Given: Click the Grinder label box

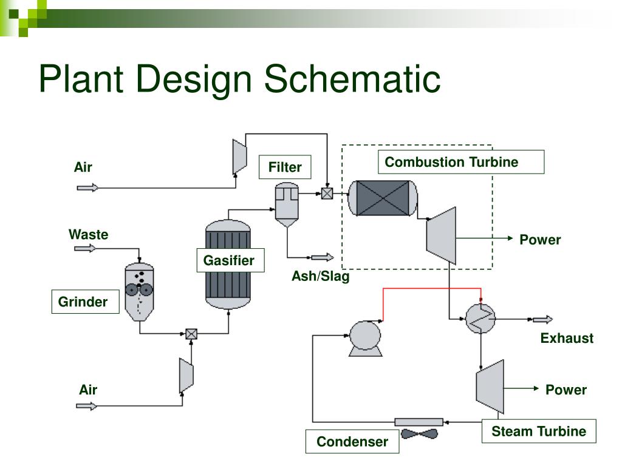Looking at the screenshot, I should pyautogui.click(x=85, y=302).
